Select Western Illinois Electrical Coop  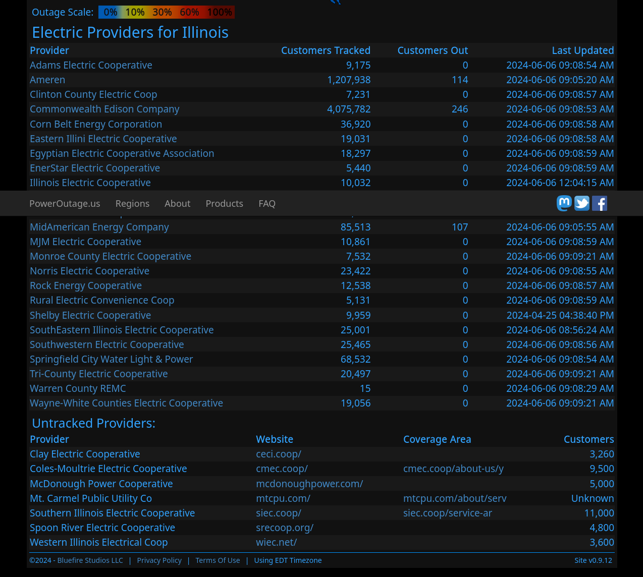click(x=99, y=542)
